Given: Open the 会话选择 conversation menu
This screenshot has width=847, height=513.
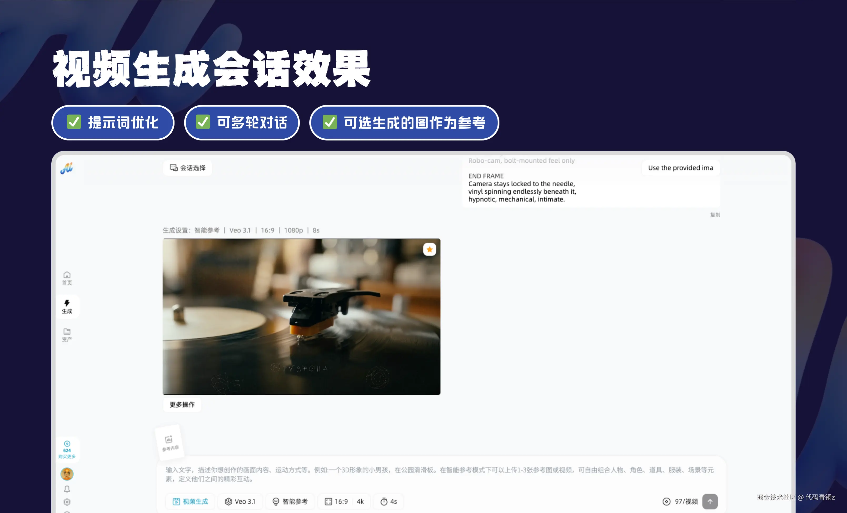Looking at the screenshot, I should coord(188,168).
